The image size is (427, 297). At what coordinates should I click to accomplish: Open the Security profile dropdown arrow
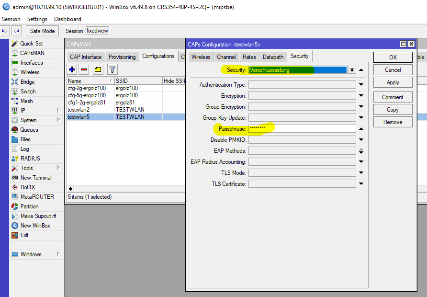pyautogui.click(x=352, y=70)
